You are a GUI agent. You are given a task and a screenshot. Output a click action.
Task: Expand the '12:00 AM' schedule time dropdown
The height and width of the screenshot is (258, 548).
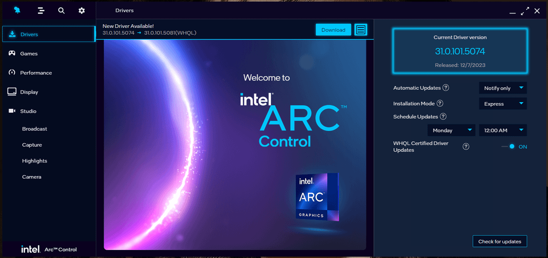503,130
